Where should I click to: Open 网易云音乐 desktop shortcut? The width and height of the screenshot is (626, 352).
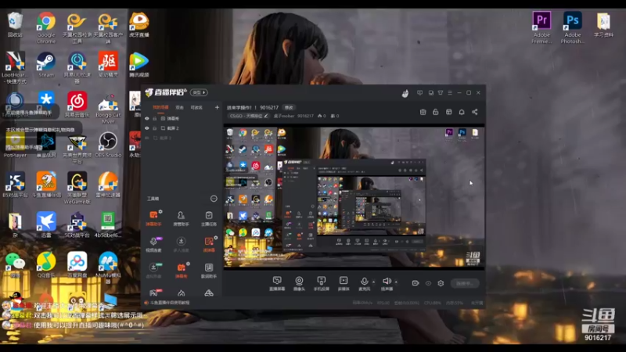77,105
